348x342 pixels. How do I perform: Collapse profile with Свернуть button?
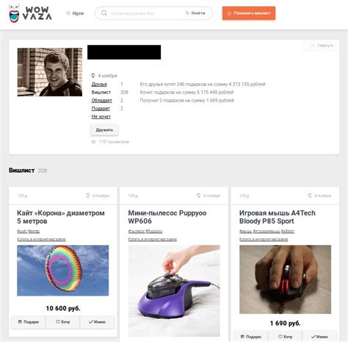tap(322, 46)
